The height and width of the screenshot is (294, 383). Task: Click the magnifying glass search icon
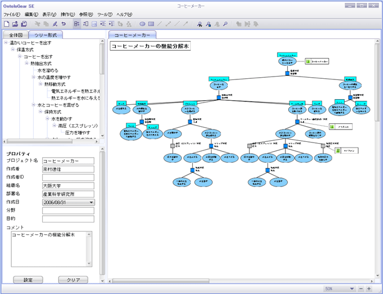coord(226,24)
